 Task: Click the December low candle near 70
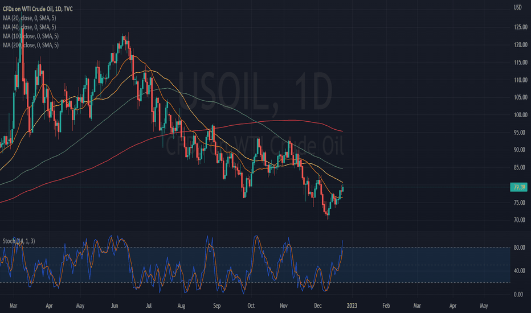pyautogui.click(x=328, y=214)
